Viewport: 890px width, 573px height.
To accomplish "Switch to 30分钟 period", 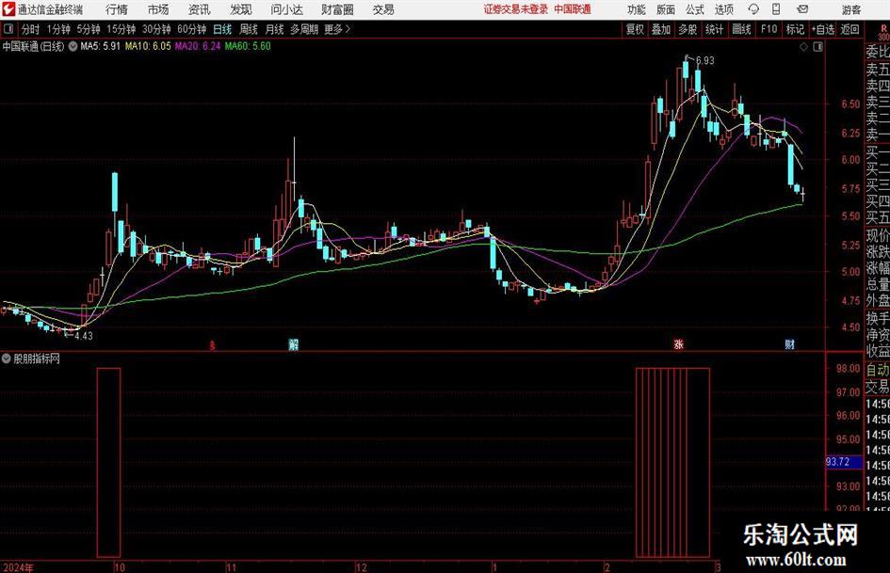I will [156, 29].
